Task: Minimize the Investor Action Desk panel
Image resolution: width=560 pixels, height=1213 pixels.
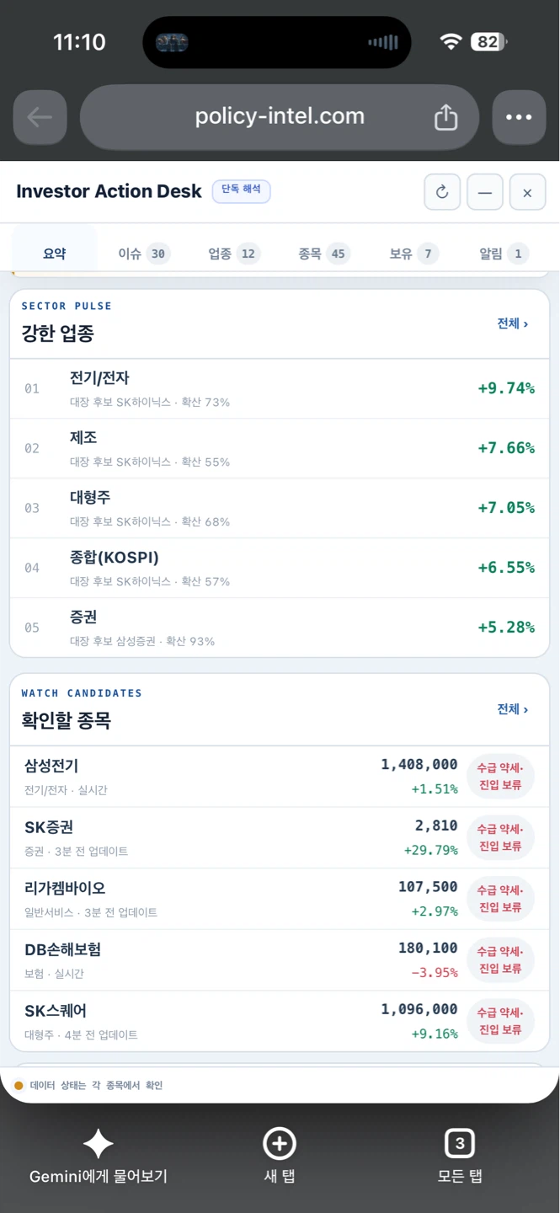Action: 485,192
